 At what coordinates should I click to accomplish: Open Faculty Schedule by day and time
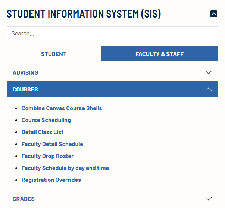pyautogui.click(x=65, y=168)
